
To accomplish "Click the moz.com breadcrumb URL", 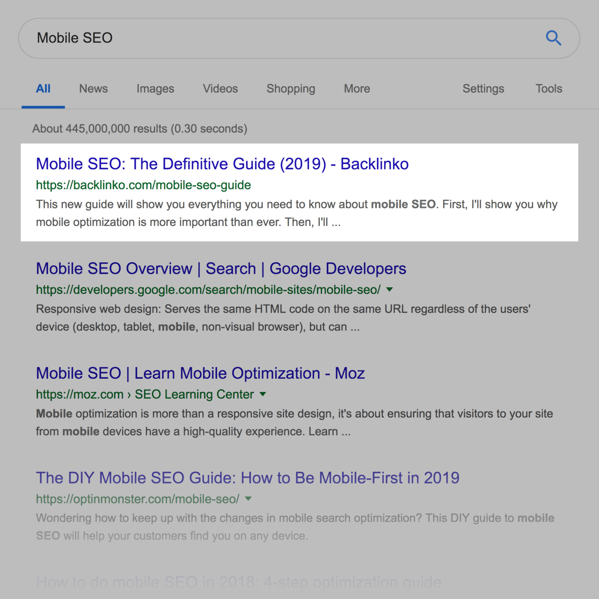I will pos(80,394).
